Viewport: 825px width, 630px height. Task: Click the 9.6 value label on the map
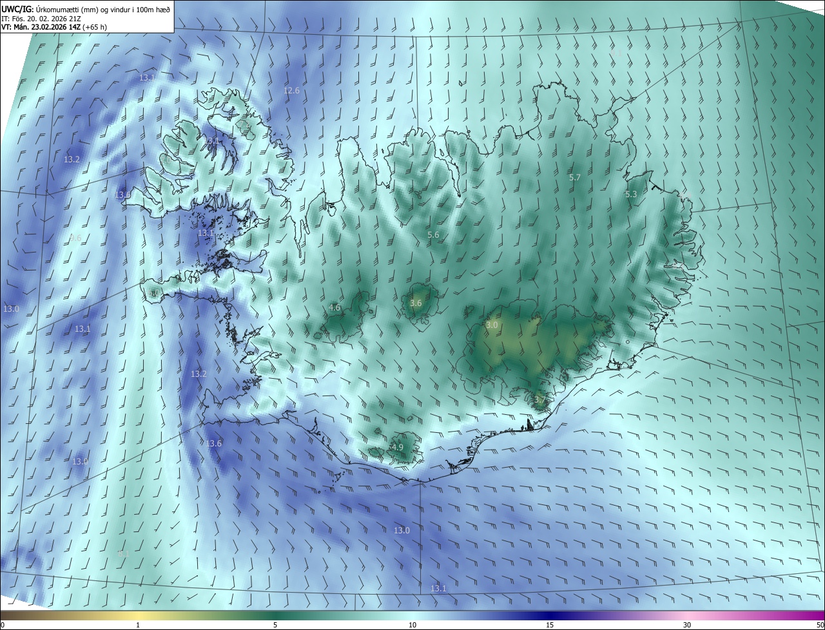click(x=75, y=238)
